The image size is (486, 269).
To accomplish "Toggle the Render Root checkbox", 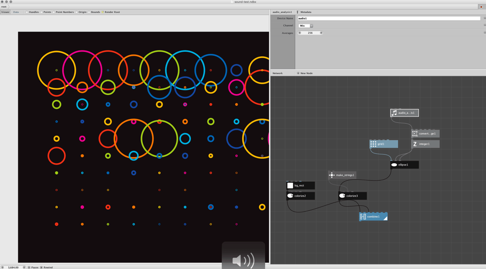I will tap(103, 12).
